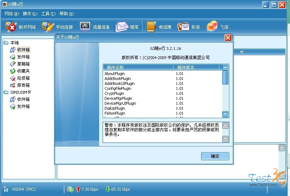Click the 65.31 kbps download speed
The height and width of the screenshot is (196, 290).
pyautogui.click(x=121, y=189)
